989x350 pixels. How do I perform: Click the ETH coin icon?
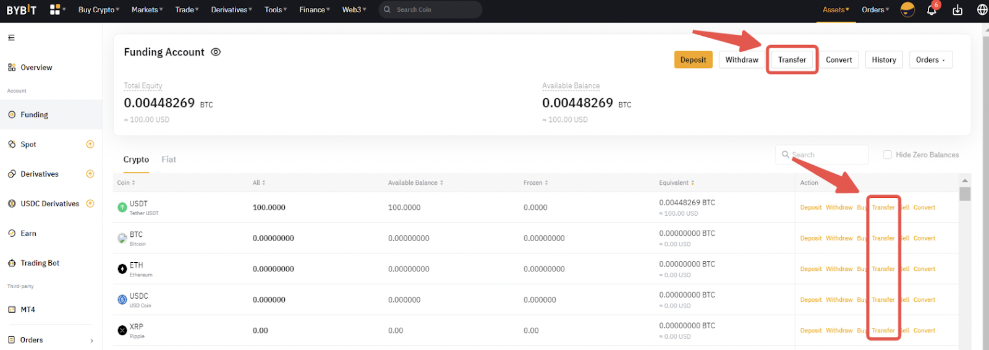[122, 269]
